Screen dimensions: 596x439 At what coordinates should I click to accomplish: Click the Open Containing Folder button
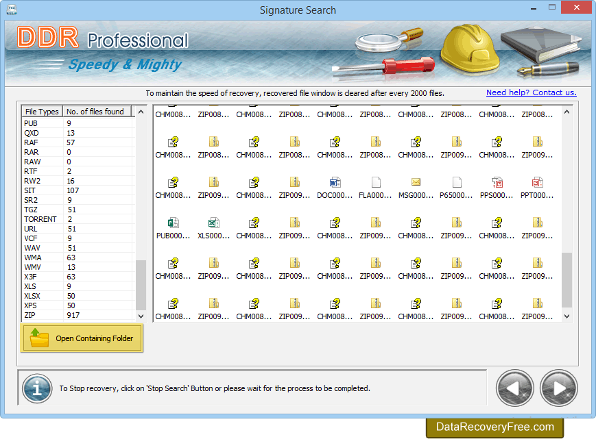coord(82,338)
